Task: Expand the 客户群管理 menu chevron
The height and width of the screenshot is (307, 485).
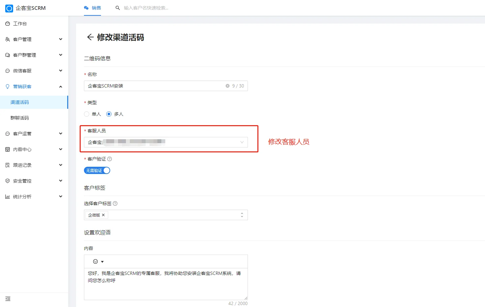Action: click(x=61, y=55)
